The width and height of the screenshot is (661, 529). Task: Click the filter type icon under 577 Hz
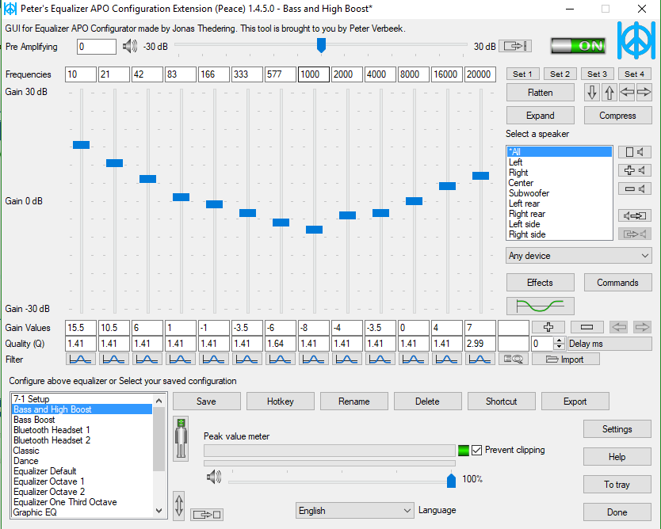click(x=281, y=360)
